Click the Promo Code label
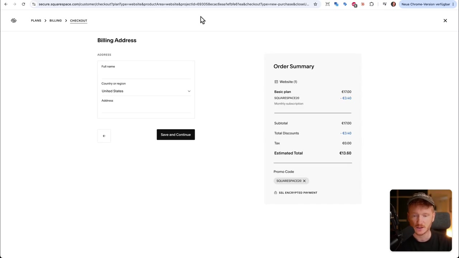459x258 pixels. click(x=284, y=172)
